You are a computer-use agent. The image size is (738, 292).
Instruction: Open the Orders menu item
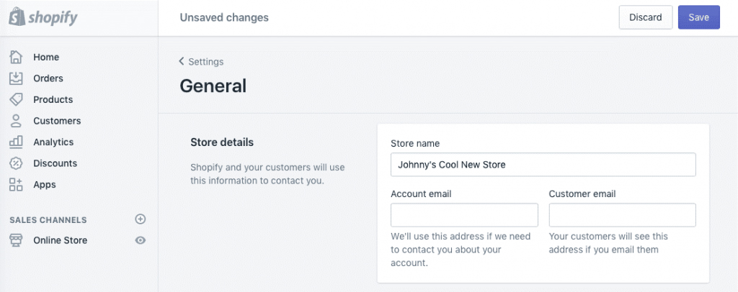click(48, 78)
